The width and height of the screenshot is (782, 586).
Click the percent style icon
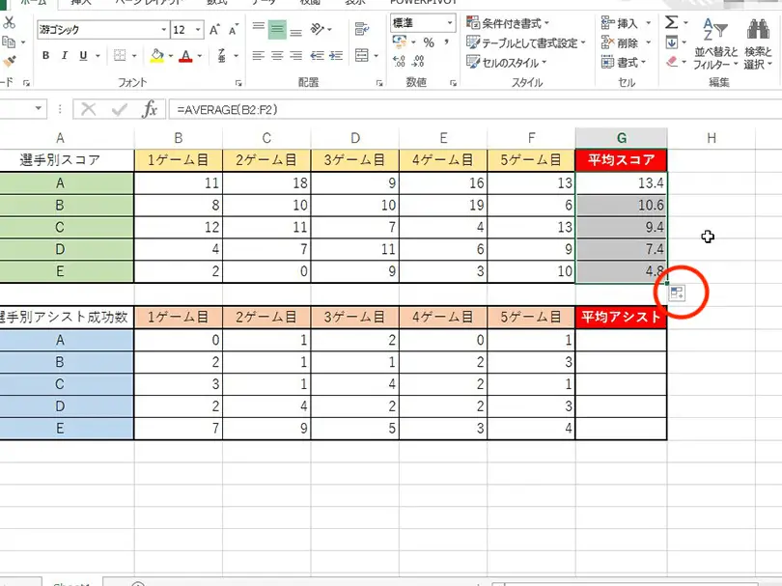(x=428, y=42)
